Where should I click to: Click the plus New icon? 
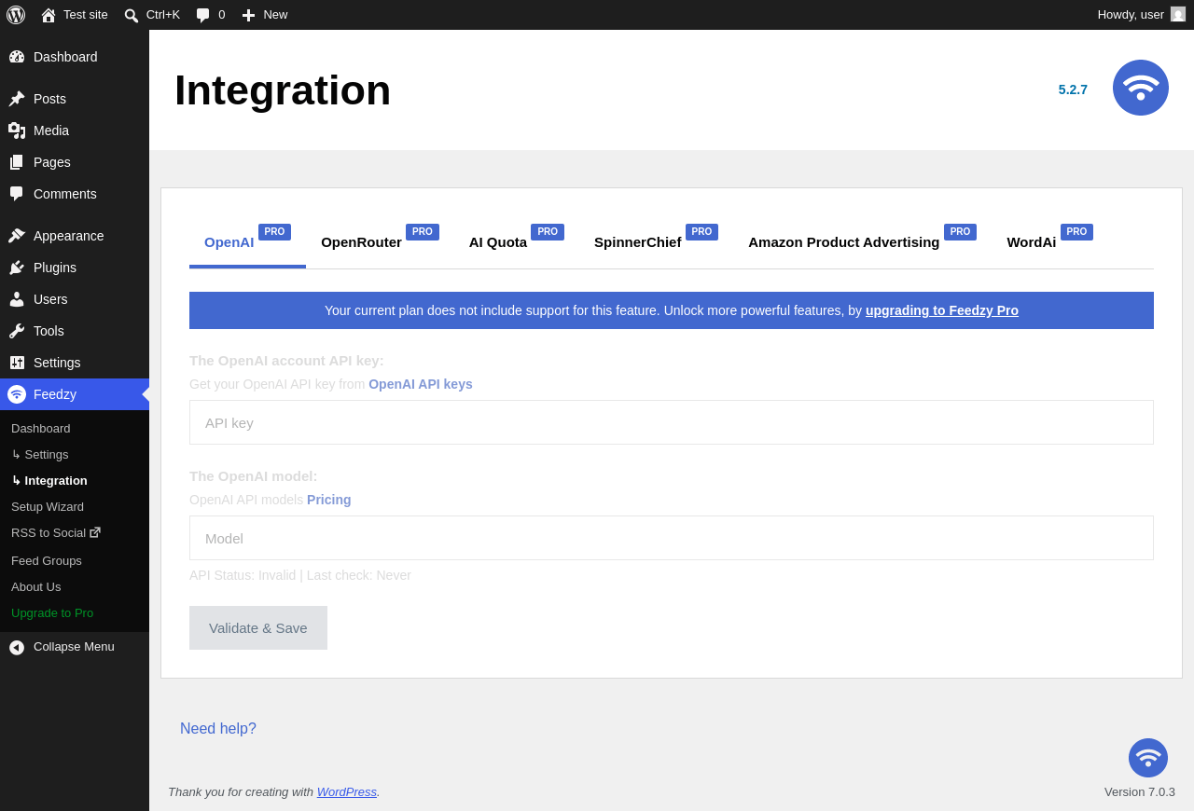coord(248,15)
